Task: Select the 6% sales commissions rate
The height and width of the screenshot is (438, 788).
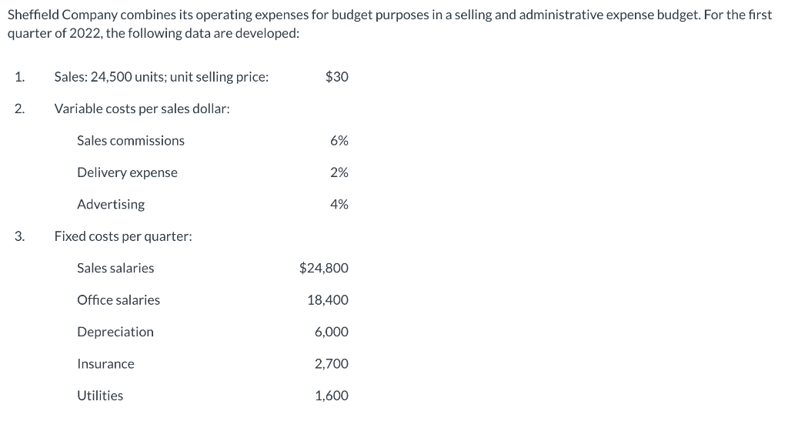Action: point(339,141)
